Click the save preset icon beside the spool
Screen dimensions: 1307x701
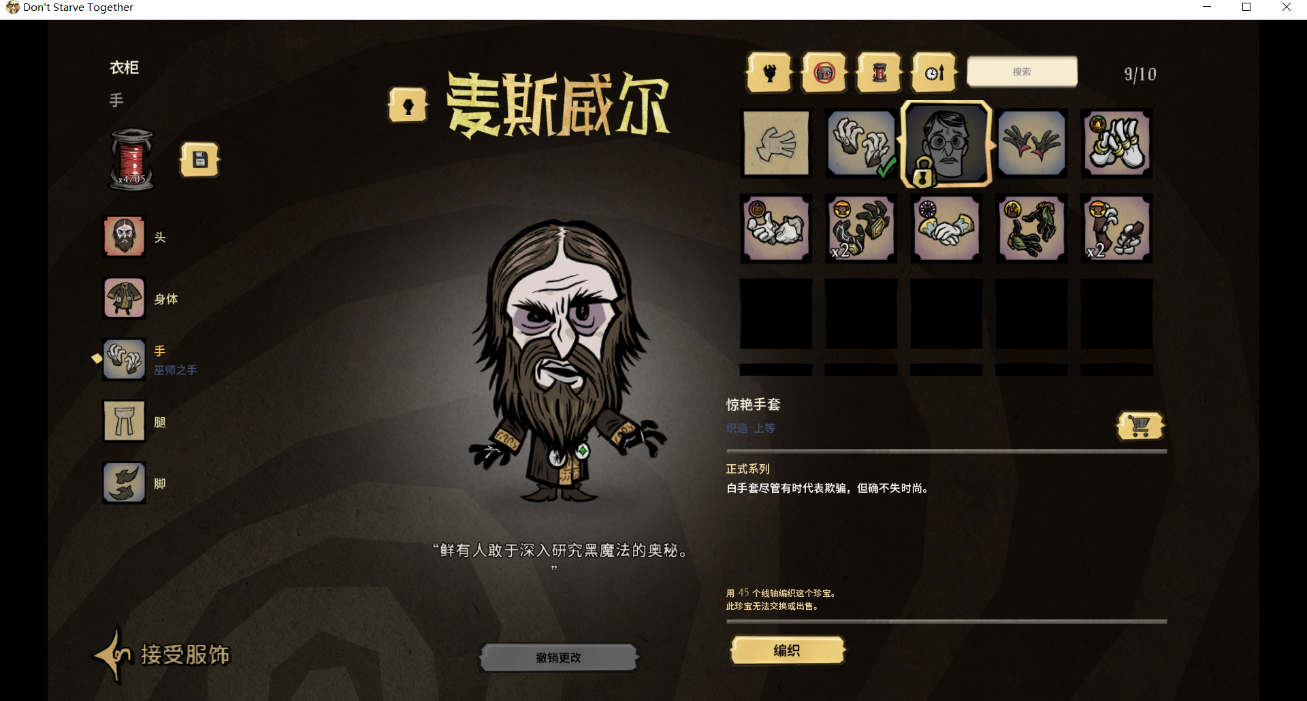click(199, 160)
